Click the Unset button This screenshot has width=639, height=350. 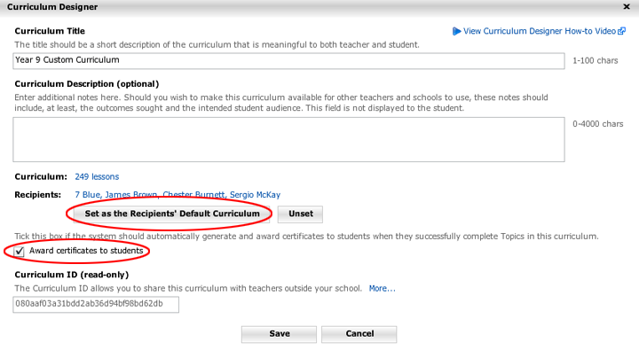click(300, 214)
